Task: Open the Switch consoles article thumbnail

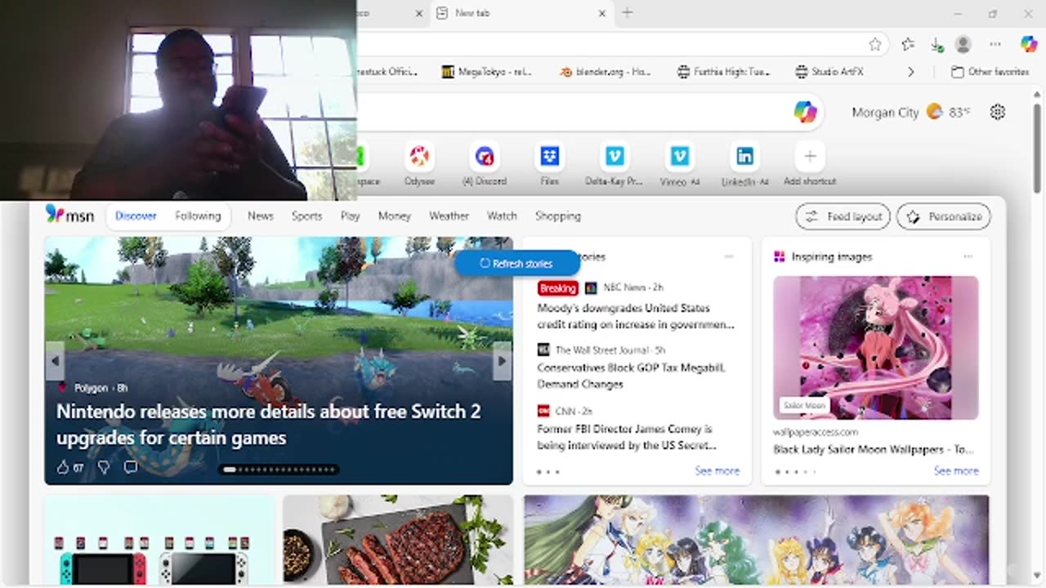Action: coord(159,540)
